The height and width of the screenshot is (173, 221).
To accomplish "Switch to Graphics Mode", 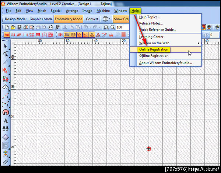I will [x=41, y=19].
